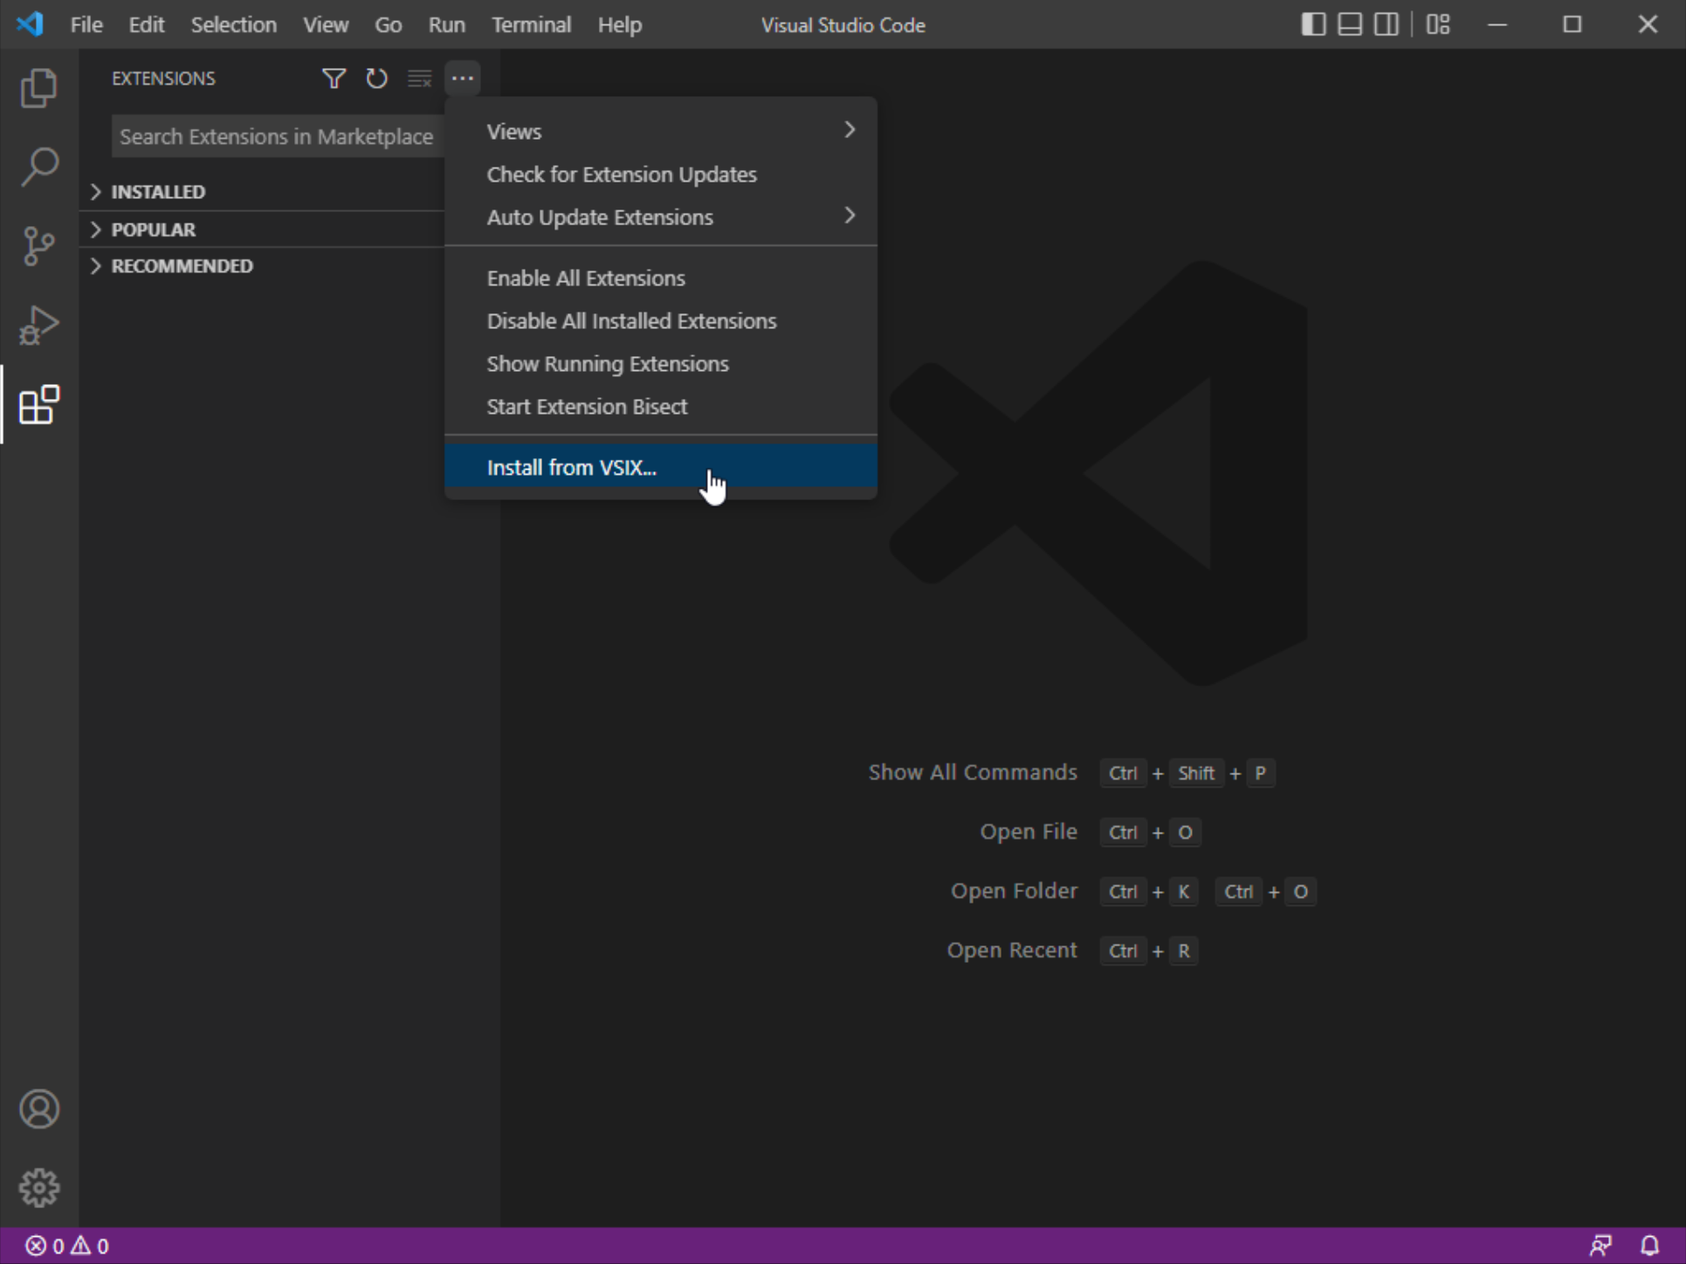
Task: Open errors and warnings status indicator
Action: point(67,1246)
